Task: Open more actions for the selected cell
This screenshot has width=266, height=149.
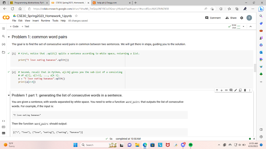Action: click(x=250, y=90)
